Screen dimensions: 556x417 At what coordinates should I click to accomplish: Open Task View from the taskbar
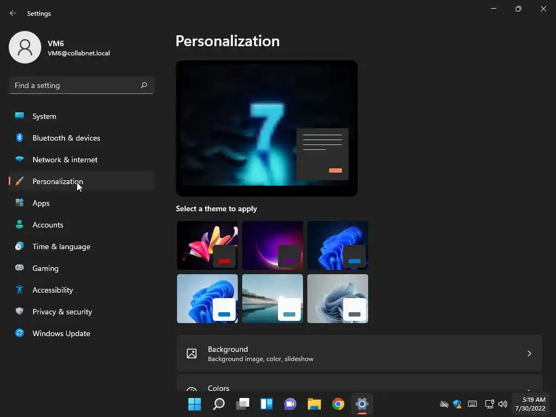click(x=243, y=404)
